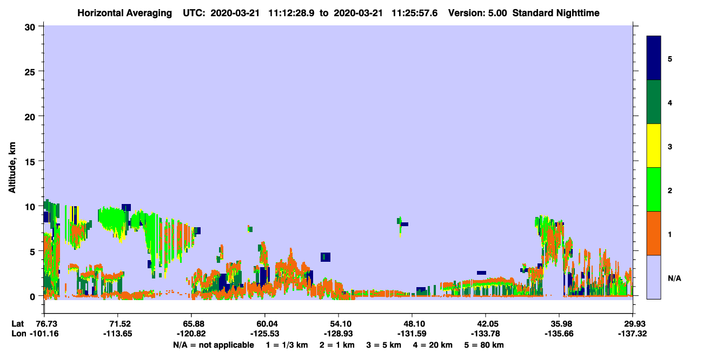The width and height of the screenshot is (703, 360).
Task: Select legend entry '4 = 20 km'
Action: (x=432, y=345)
